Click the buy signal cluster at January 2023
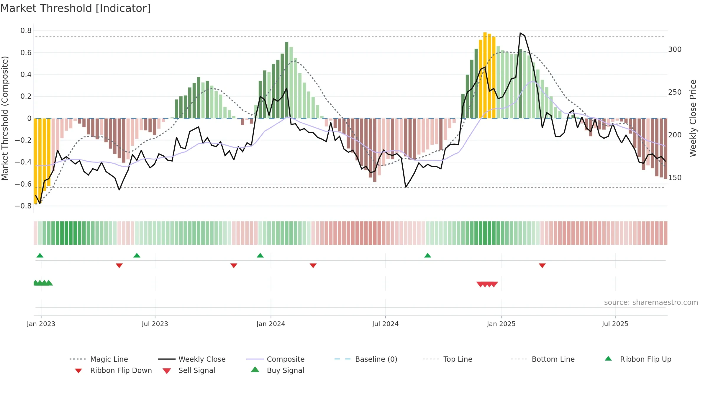Image resolution: width=708 pixels, height=398 pixels. [x=43, y=283]
